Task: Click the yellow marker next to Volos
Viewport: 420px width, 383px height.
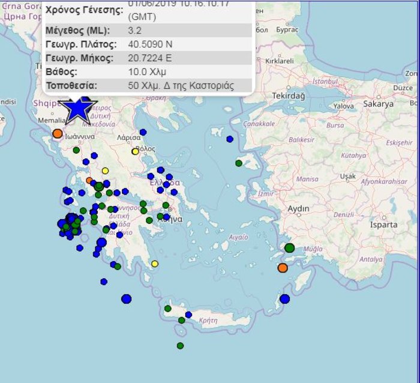Action: 135,152
